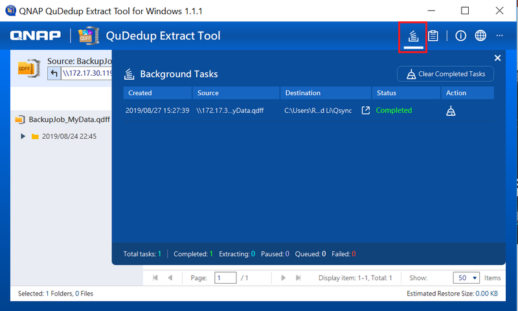The height and width of the screenshot is (311, 518).
Task: Click the About information icon
Action: (460, 36)
